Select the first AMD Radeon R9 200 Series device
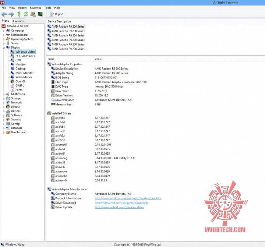 tap(66, 27)
